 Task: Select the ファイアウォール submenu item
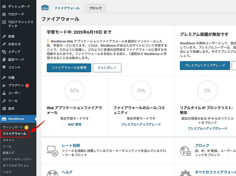14,134
